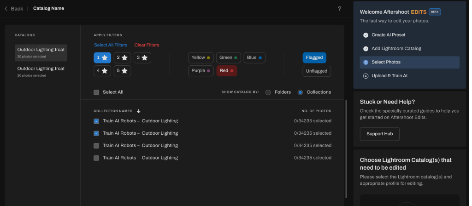Turn on the Unflagged filter
Viewport: 472px width, 206px height.
[317, 71]
